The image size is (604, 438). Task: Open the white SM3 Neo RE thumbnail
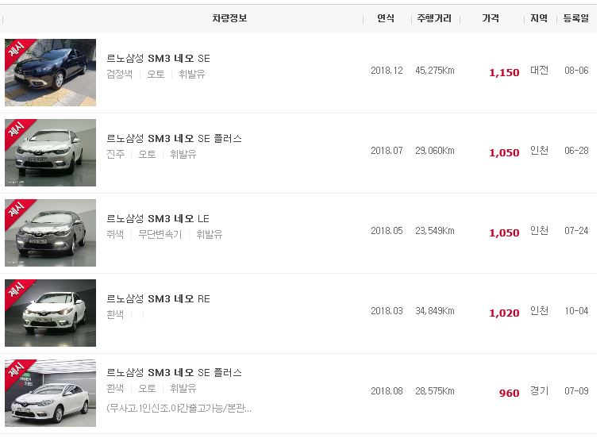point(51,313)
